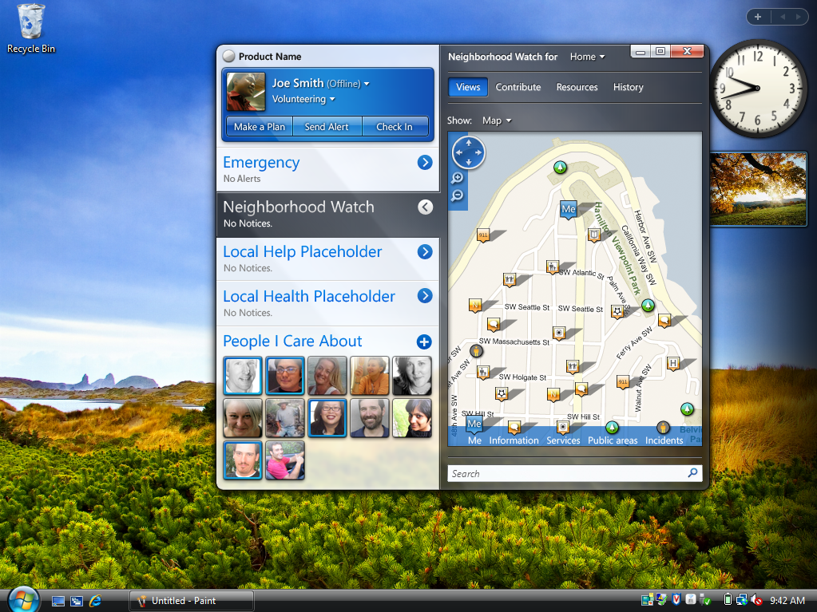Select the Public areas legend icon
Image resolution: width=817 pixels, height=612 pixels.
(x=612, y=428)
